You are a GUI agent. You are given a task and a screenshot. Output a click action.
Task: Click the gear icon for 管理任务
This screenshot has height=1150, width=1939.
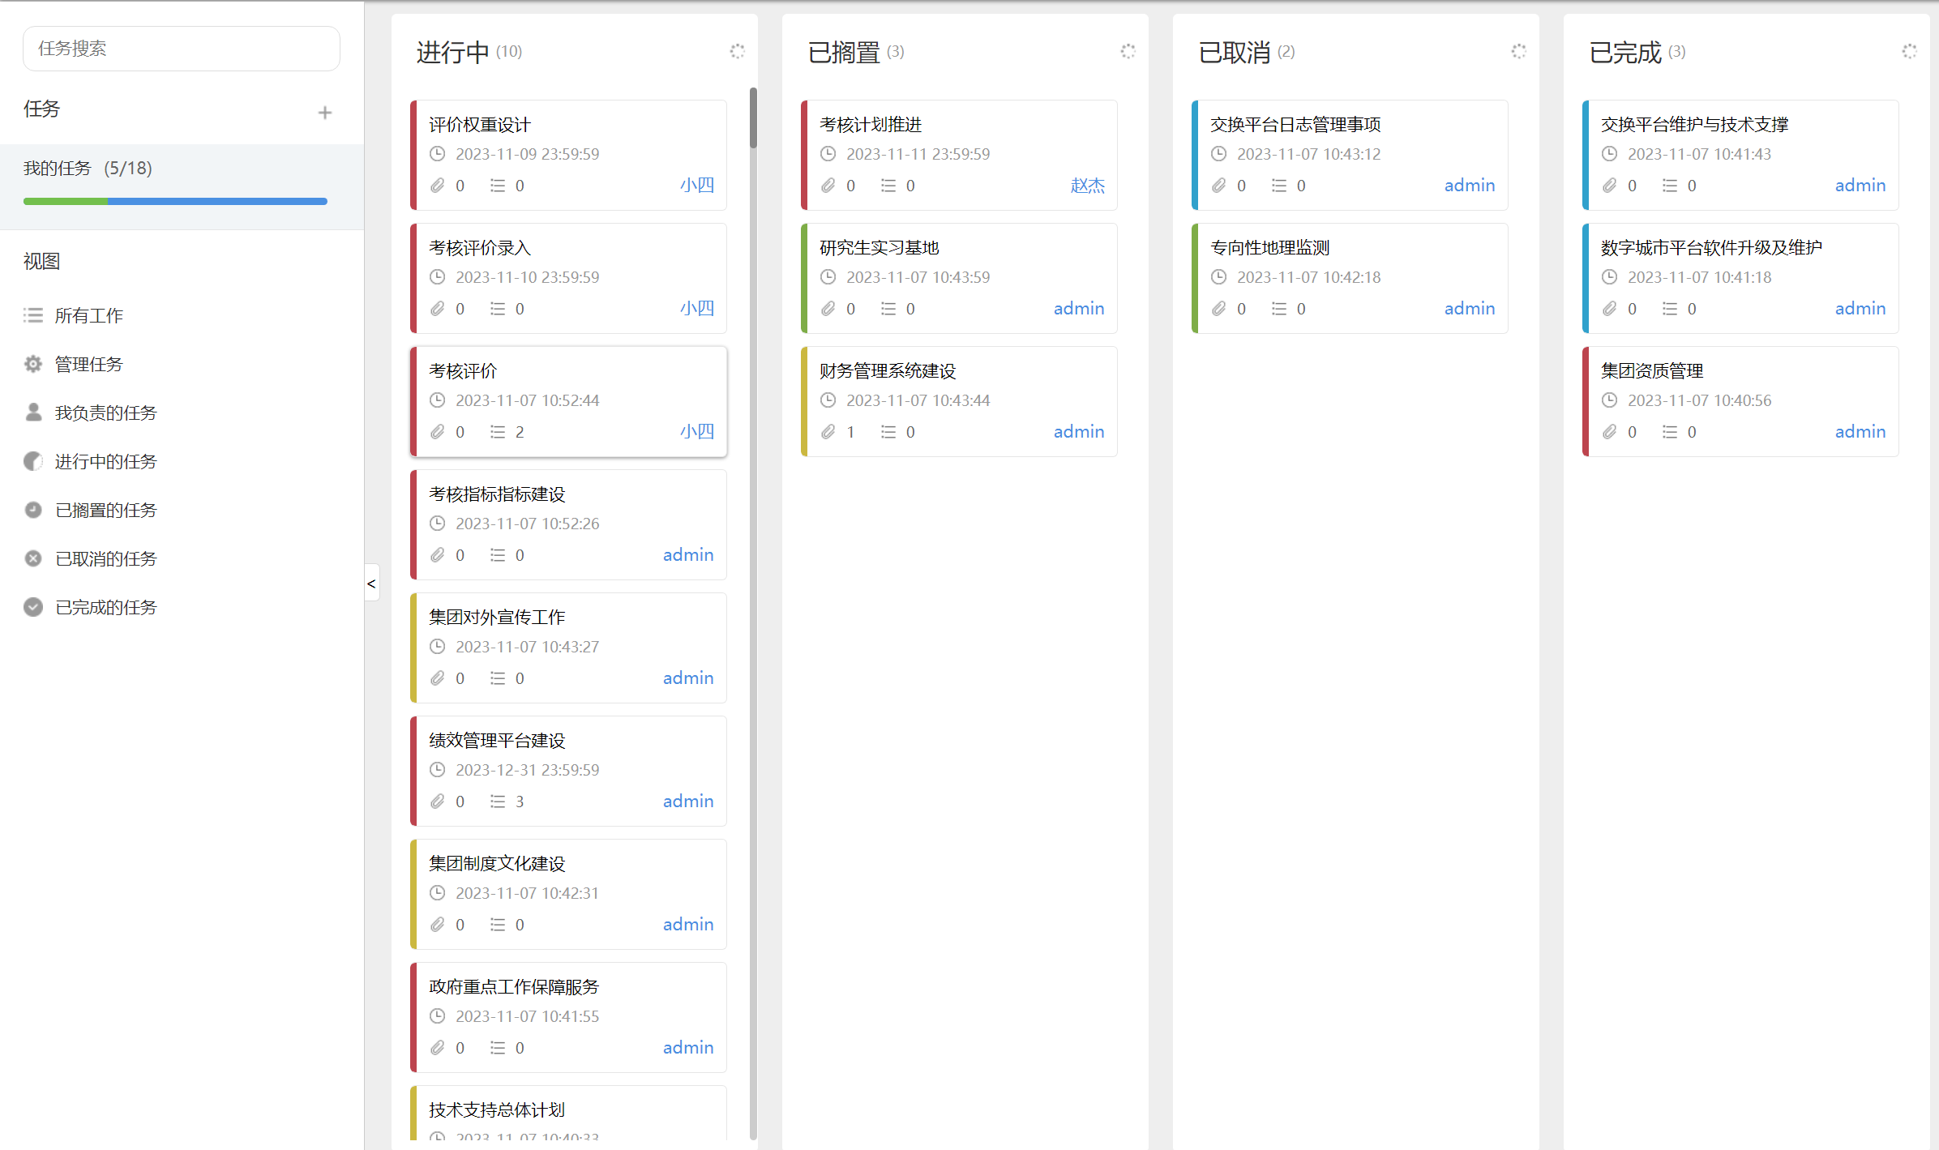33,364
